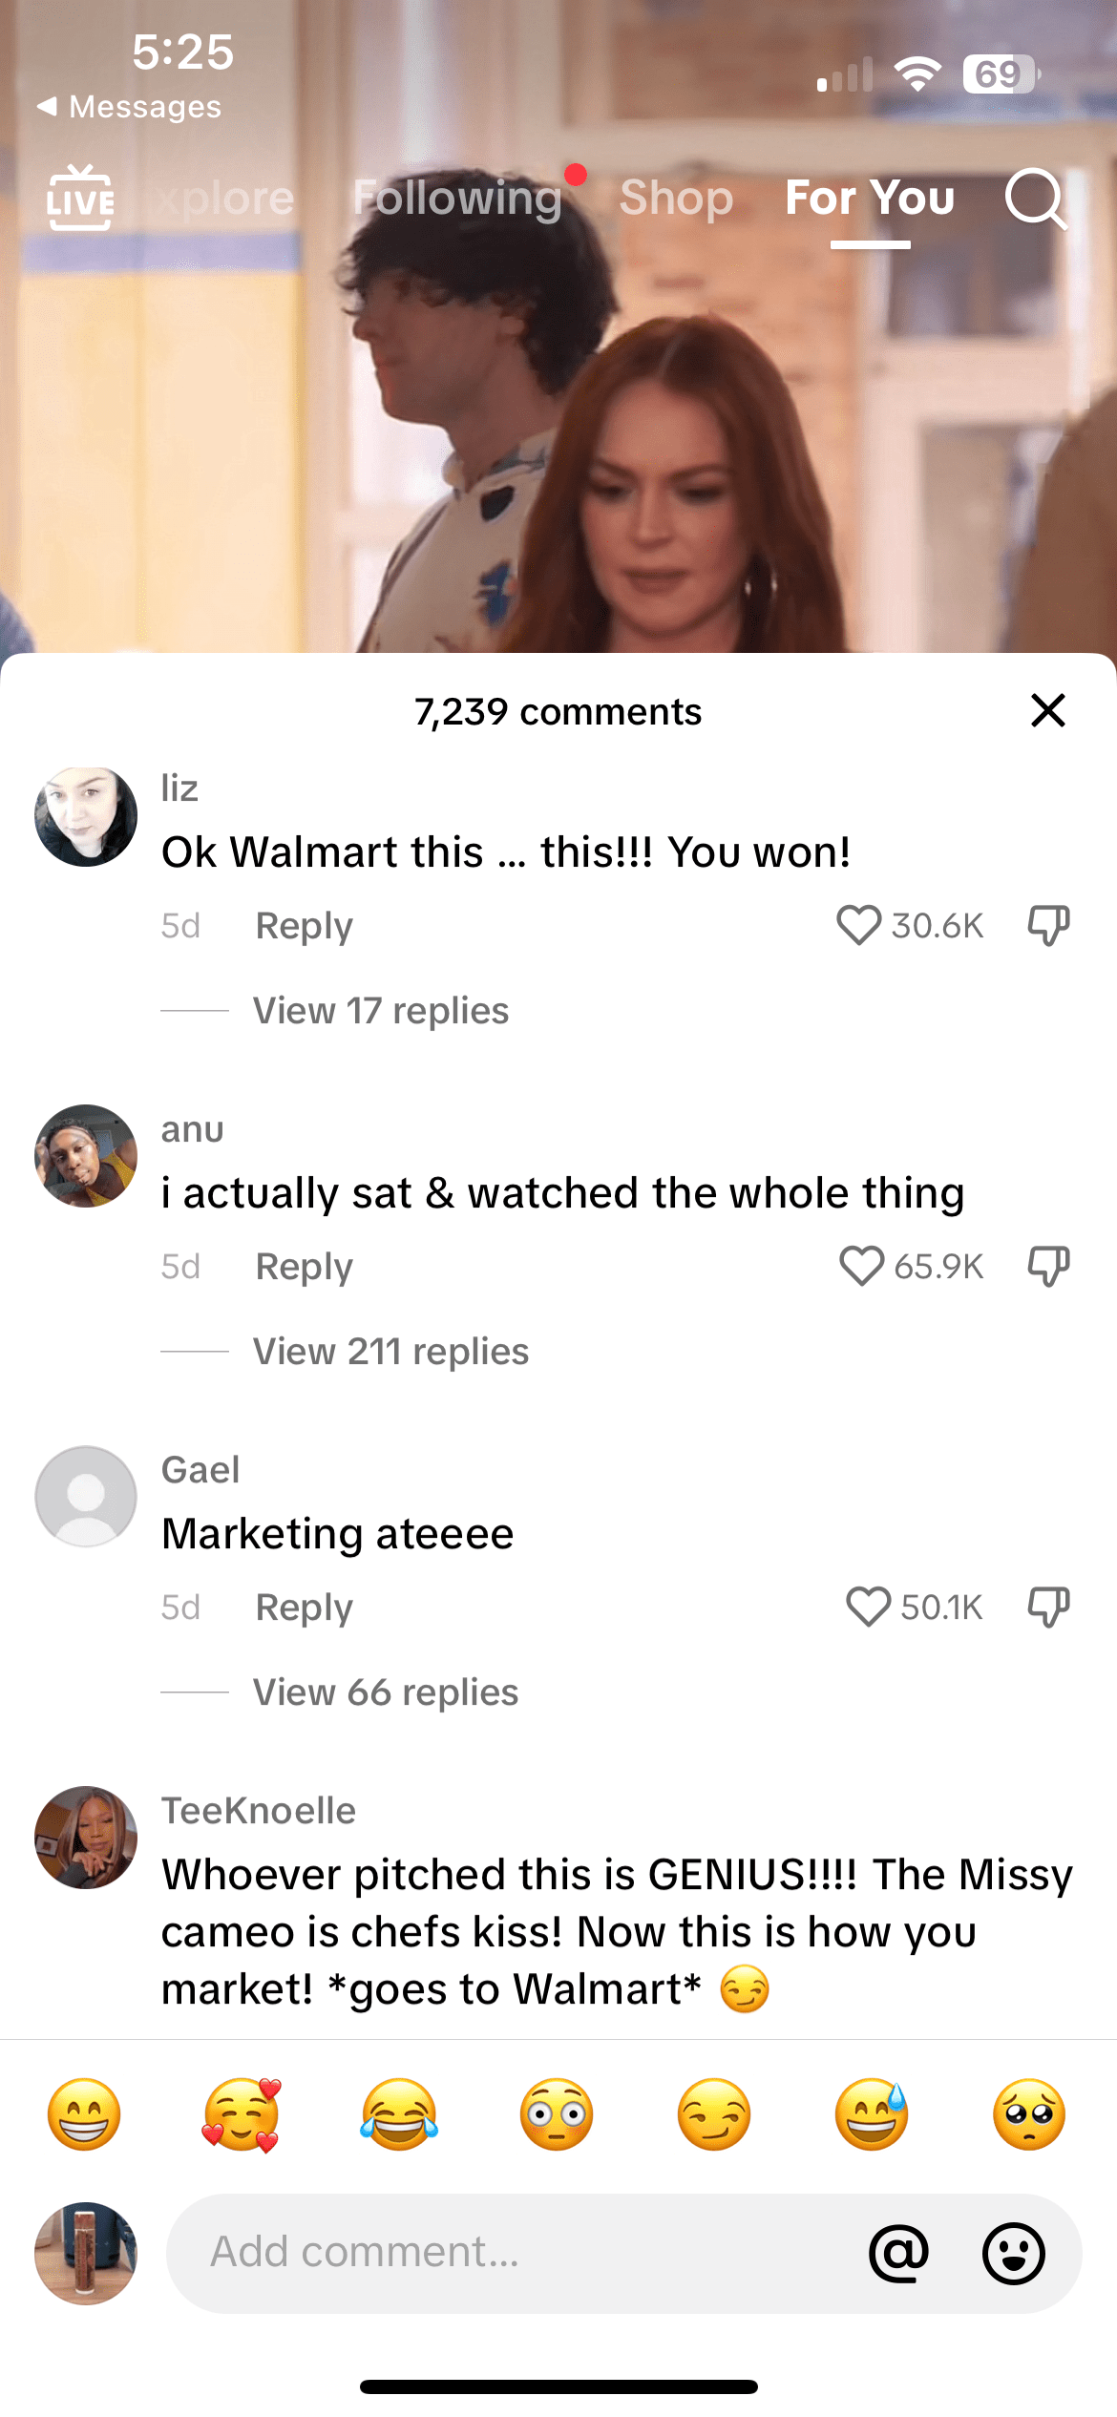The height and width of the screenshot is (2417, 1117).
Task: Like liz's comment with the heart
Action: coord(858,925)
